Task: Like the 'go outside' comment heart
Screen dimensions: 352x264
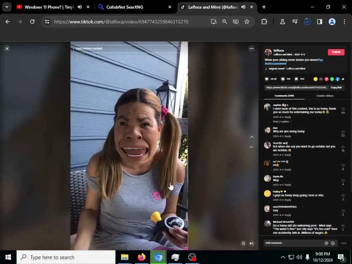Action: click(x=343, y=147)
